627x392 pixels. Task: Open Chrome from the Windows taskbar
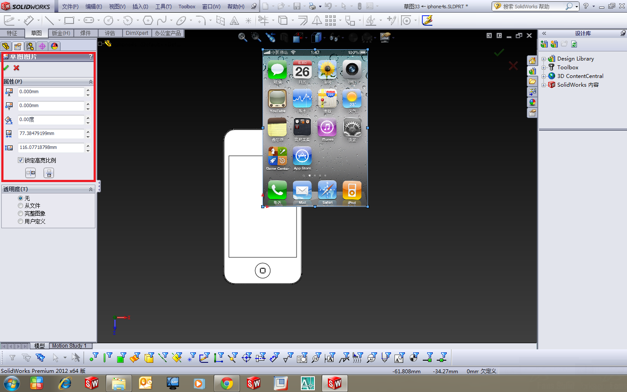(x=226, y=383)
